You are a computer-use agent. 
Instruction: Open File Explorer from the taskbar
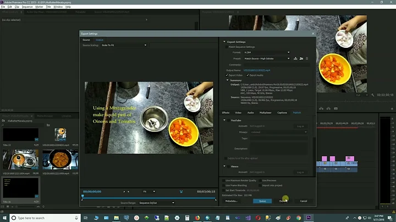116,218
